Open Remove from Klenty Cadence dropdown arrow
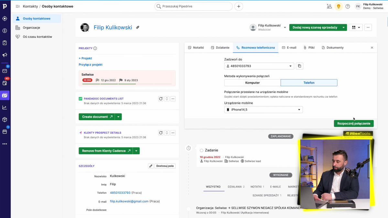 [x=136, y=151]
